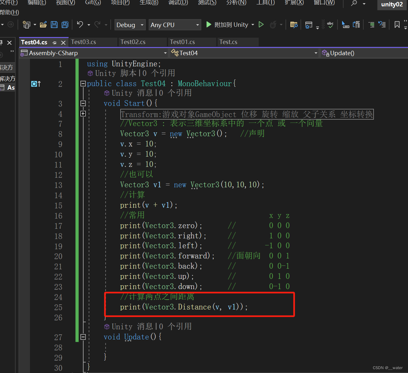Expand the collapsed Transform comment region

tap(83, 114)
